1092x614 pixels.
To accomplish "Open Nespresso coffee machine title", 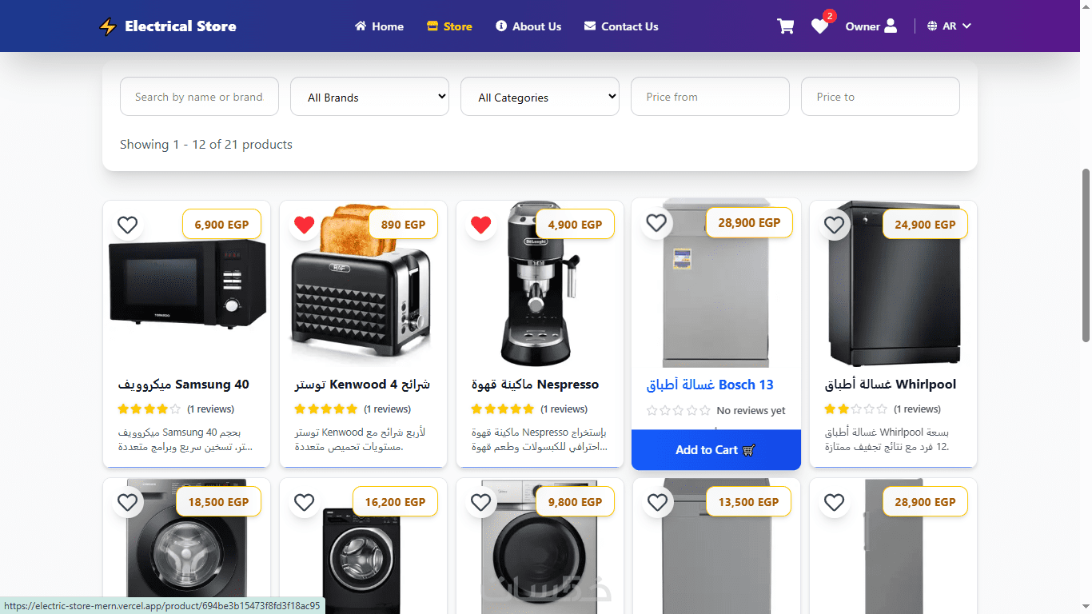I will pos(535,385).
